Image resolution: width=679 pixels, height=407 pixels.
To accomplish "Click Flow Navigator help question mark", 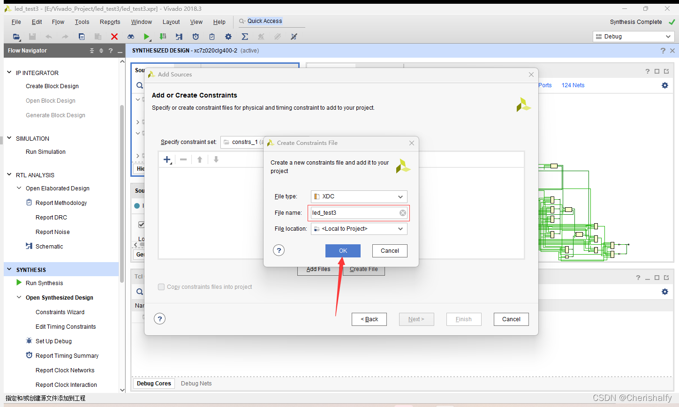I will (x=111, y=51).
